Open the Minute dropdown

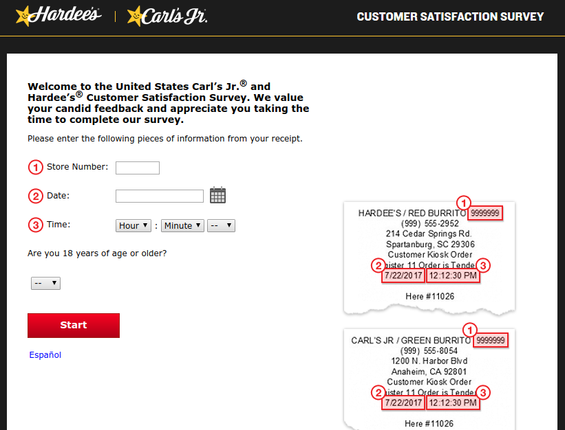[182, 226]
